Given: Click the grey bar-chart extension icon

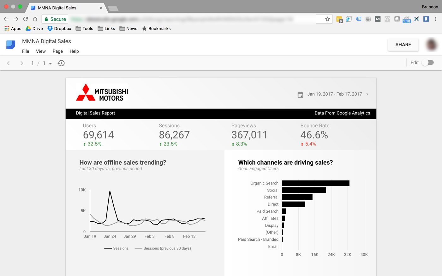Looking at the screenshot, I should tap(368, 19).
